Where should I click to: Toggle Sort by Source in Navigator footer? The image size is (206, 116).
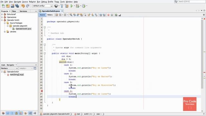click(x=35, y=113)
